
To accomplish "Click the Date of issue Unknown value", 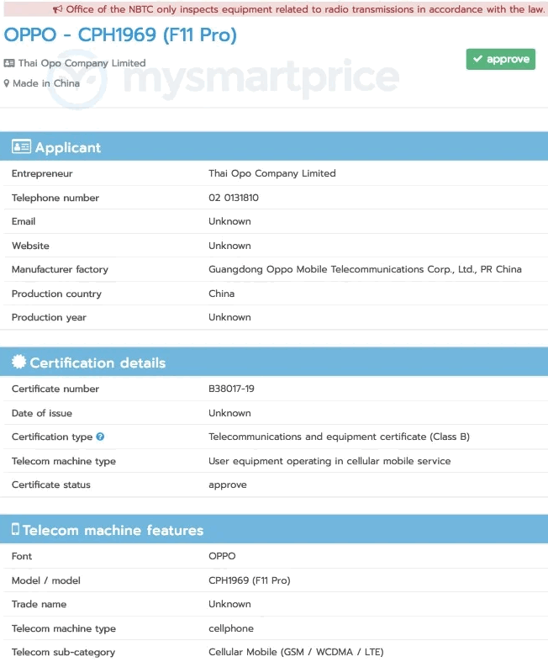I will [229, 413].
